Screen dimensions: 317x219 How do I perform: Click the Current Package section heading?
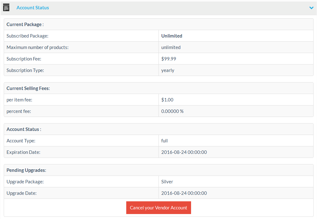(25, 25)
